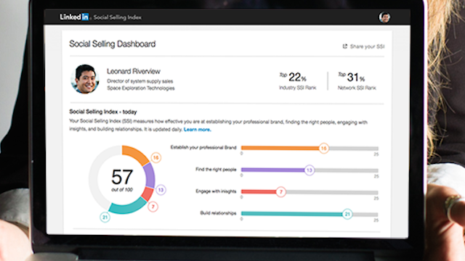Click the Engage with insights label

tap(216, 191)
